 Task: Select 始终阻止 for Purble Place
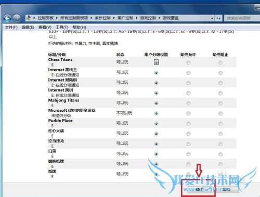(x=220, y=124)
